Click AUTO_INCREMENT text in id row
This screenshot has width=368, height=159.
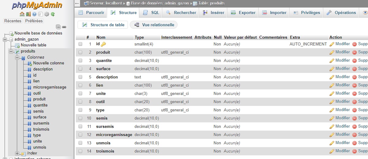(x=308, y=44)
